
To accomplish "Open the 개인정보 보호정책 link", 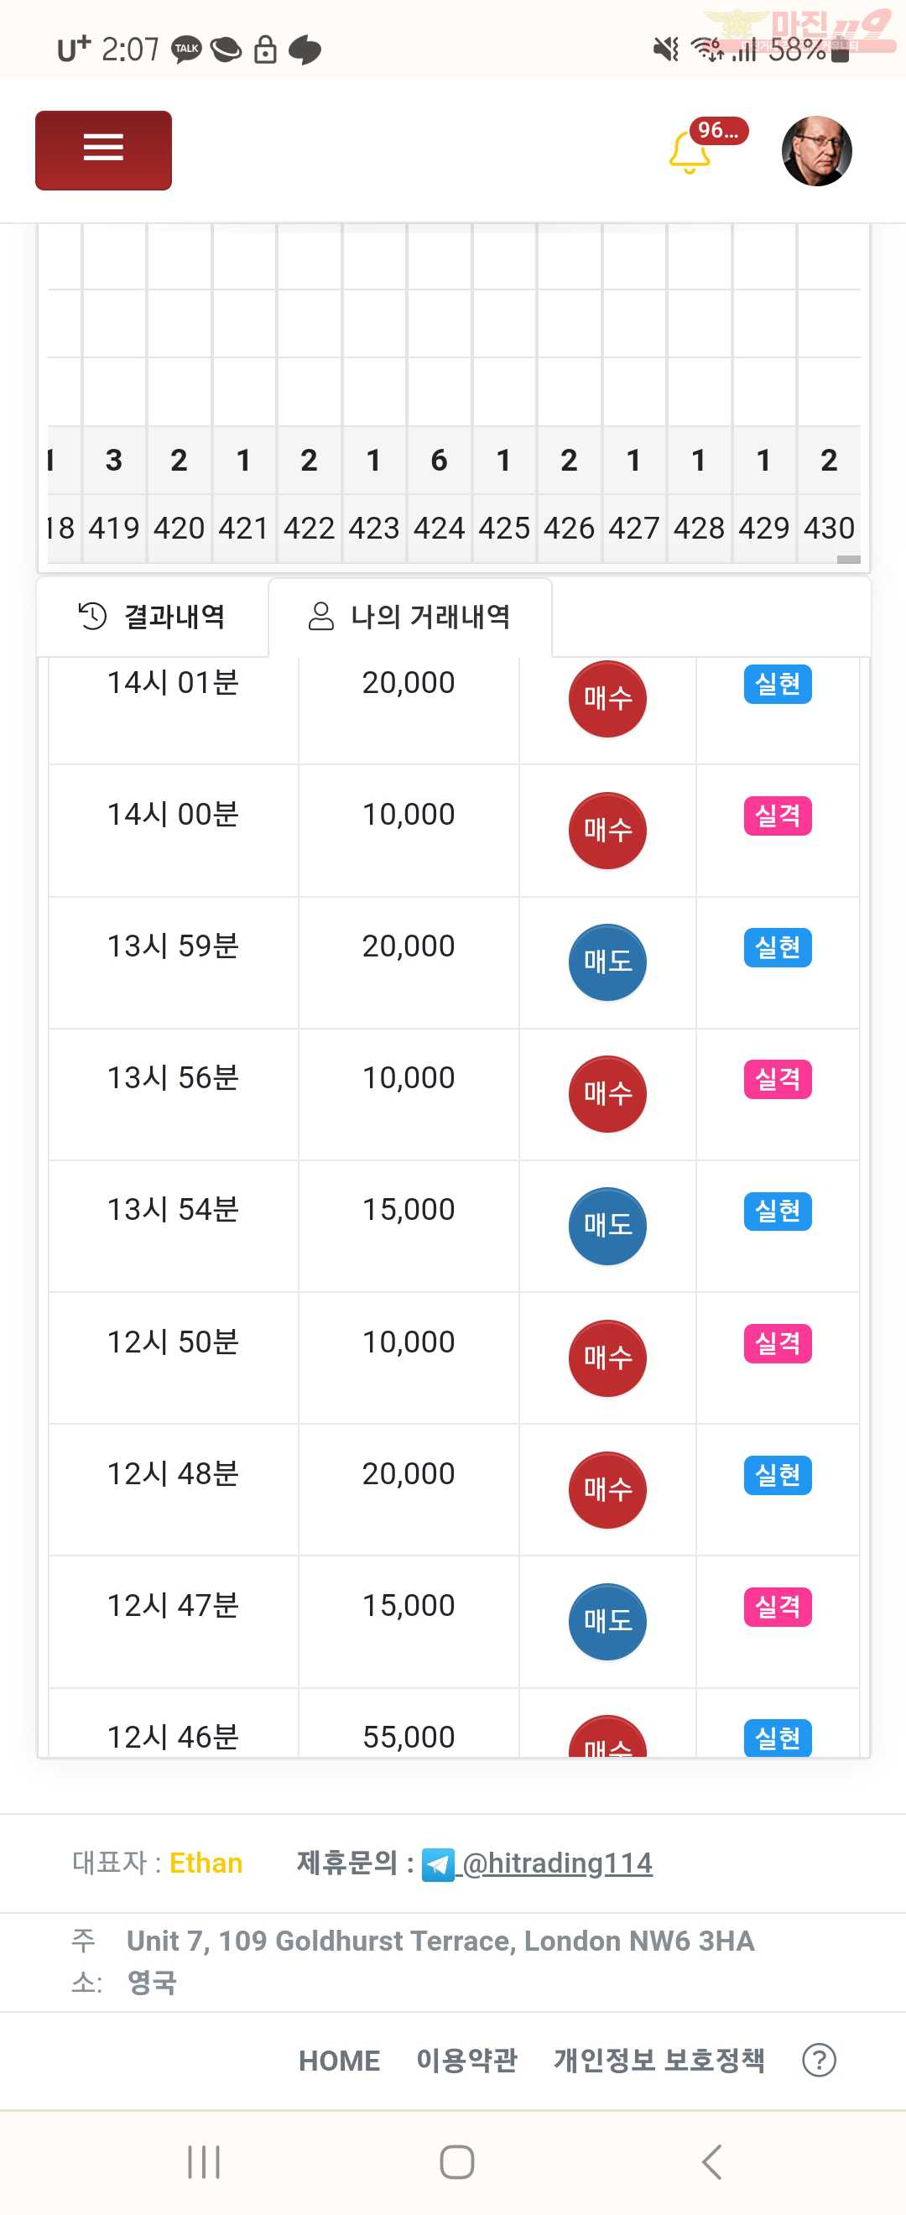I will (x=659, y=2061).
